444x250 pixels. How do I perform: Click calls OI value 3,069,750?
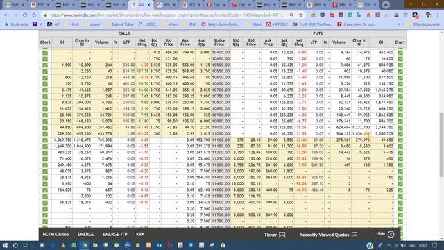pyautogui.click(x=62, y=140)
